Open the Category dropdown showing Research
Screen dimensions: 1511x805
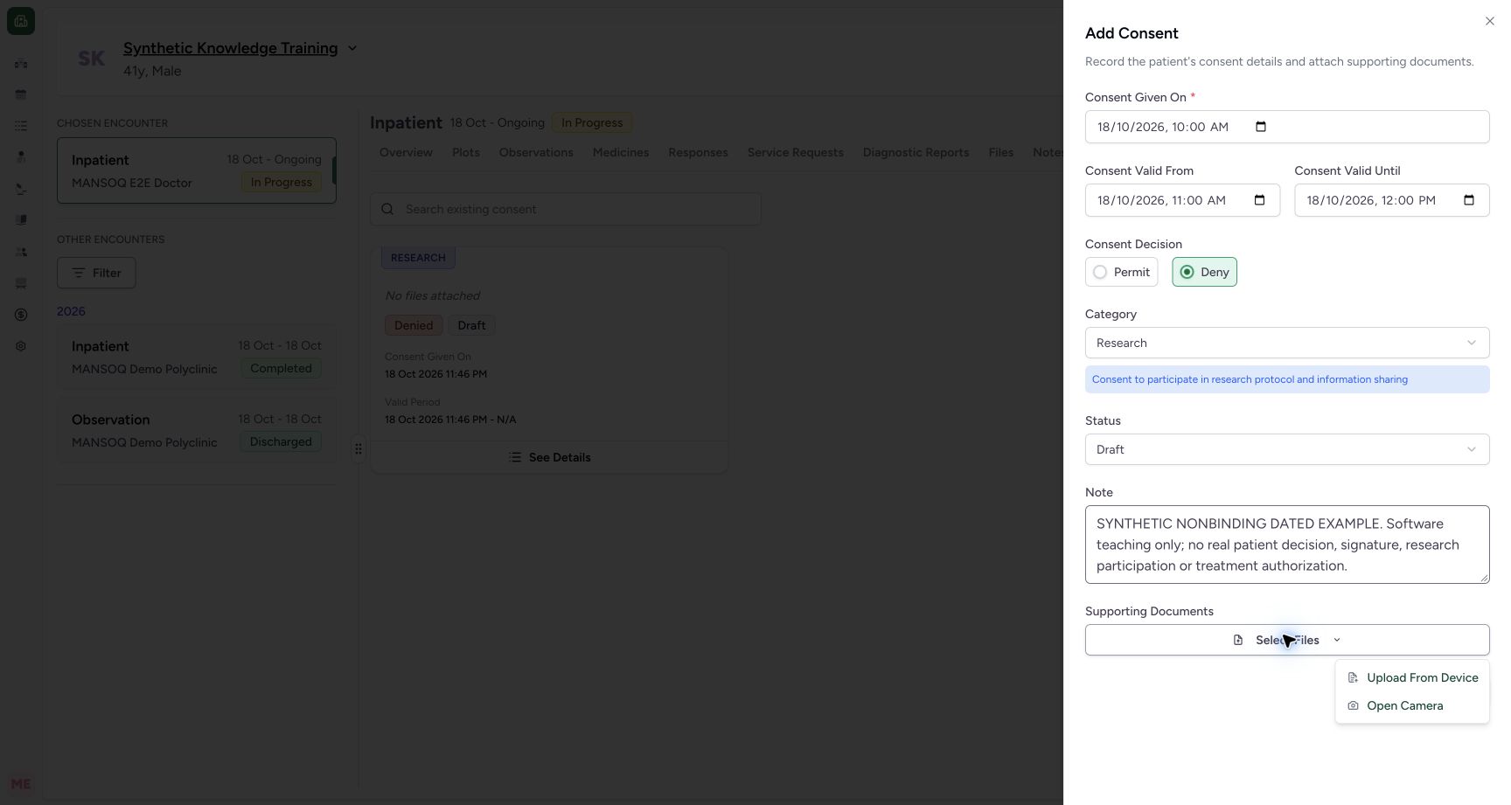1286,343
